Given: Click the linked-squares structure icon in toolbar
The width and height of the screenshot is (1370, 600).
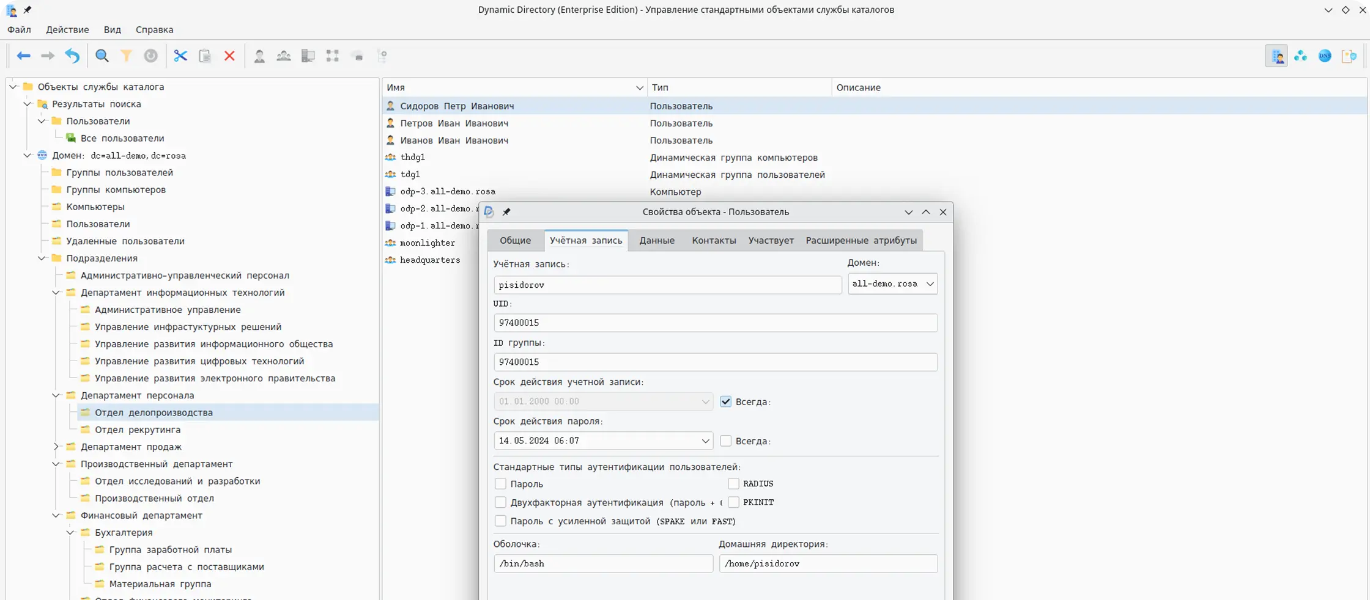Looking at the screenshot, I should click(x=333, y=56).
